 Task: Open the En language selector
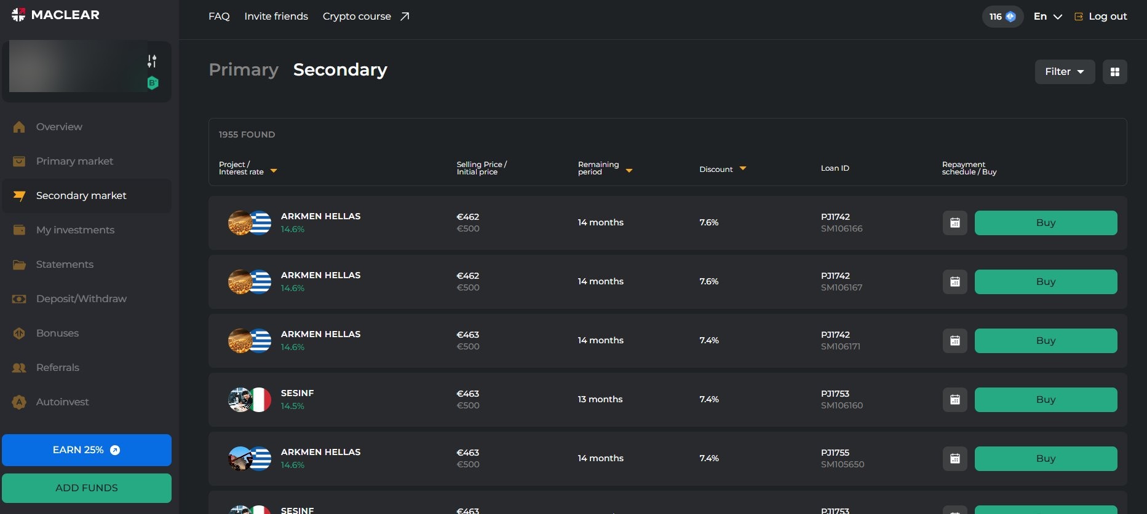click(1048, 17)
